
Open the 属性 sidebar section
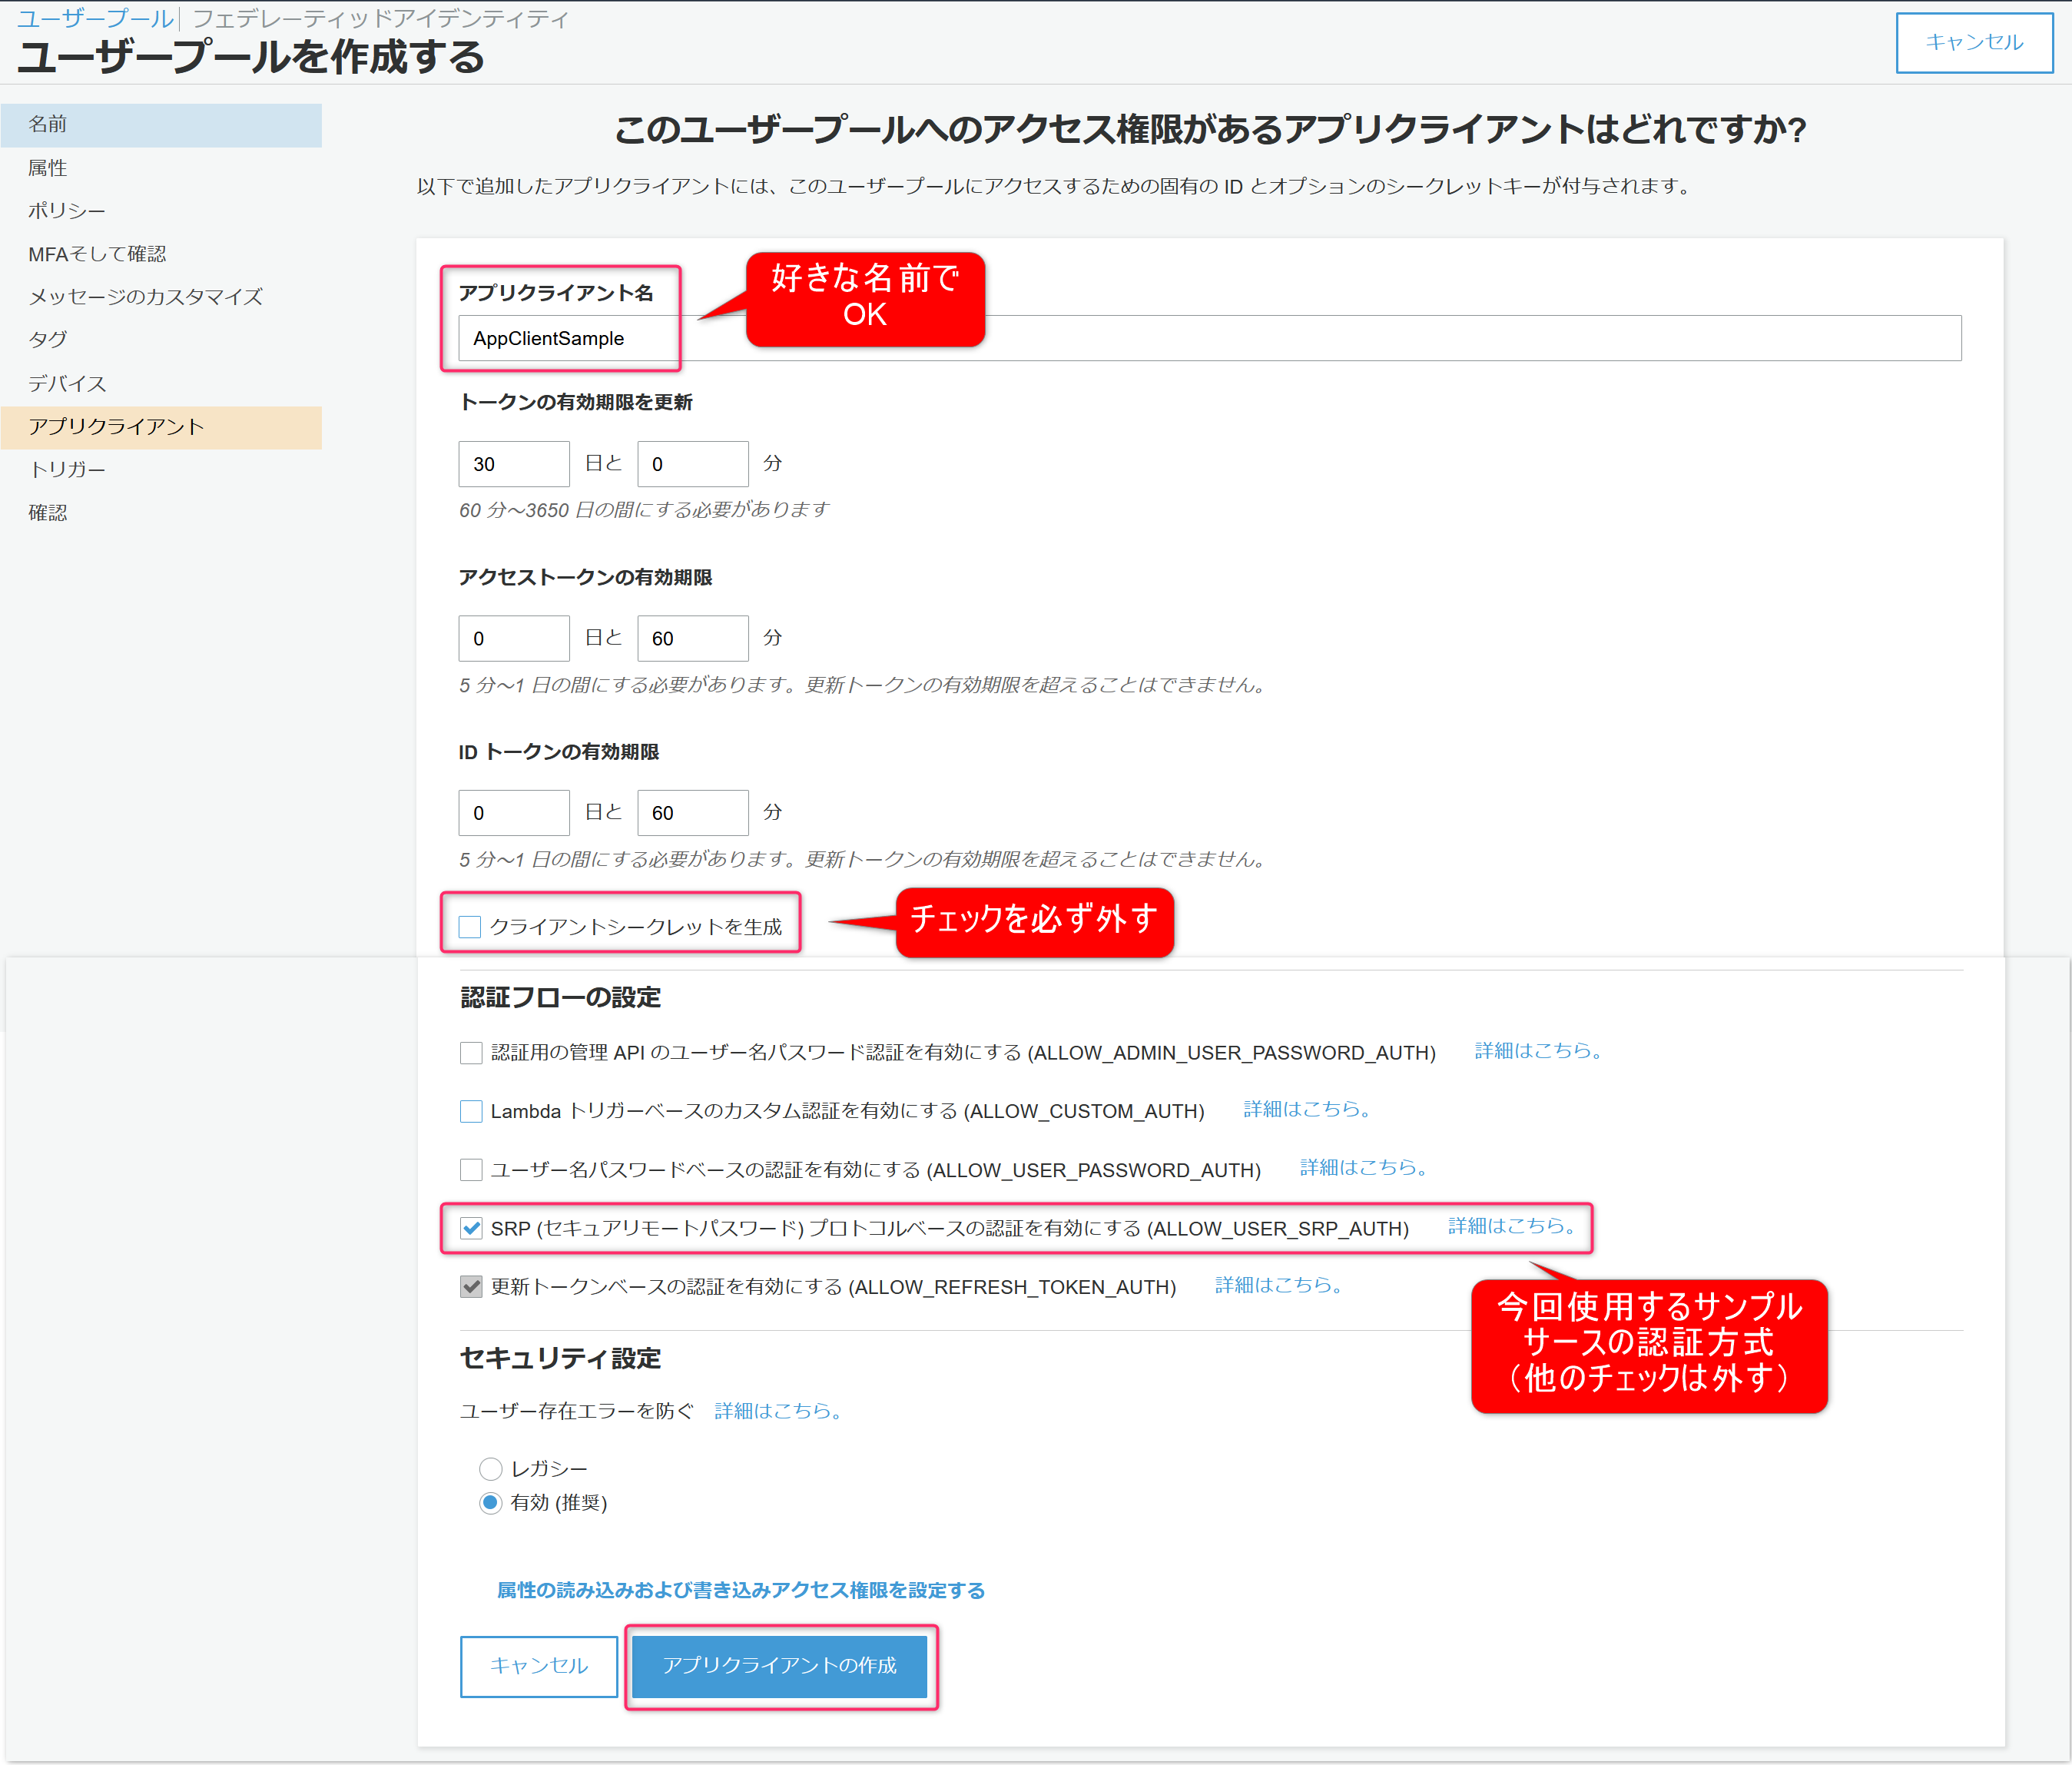[48, 168]
